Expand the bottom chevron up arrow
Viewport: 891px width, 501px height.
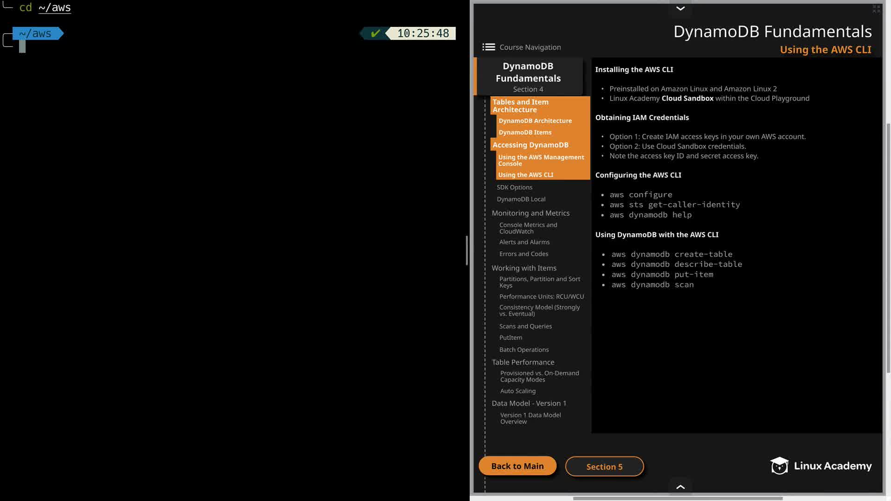(x=680, y=487)
